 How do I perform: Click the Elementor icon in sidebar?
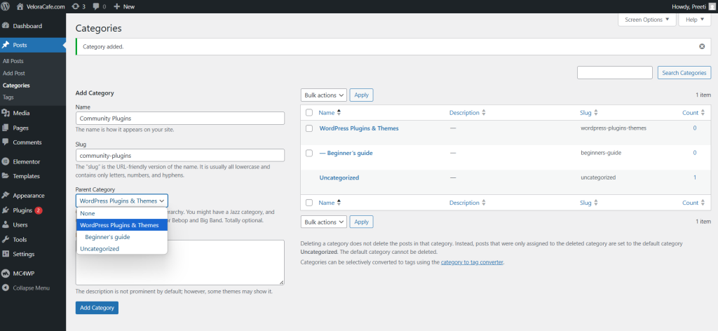click(6, 161)
